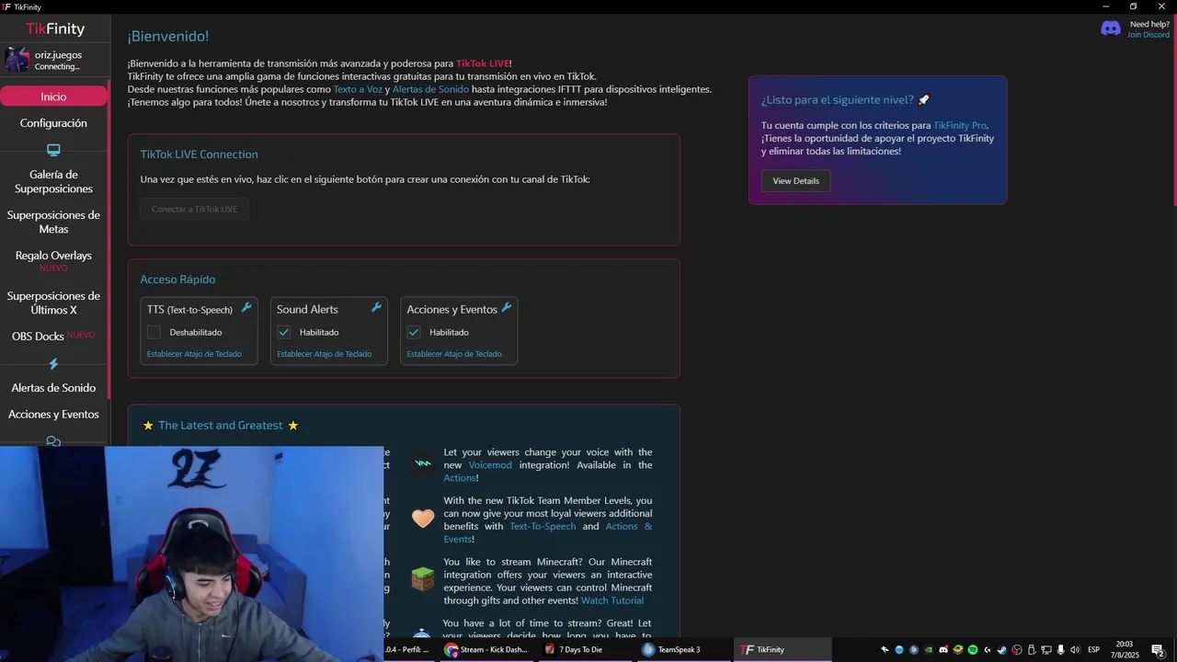The image size is (1177, 662).
Task: Set Sound Alerts keyboard shortcut link
Action: [x=324, y=354]
